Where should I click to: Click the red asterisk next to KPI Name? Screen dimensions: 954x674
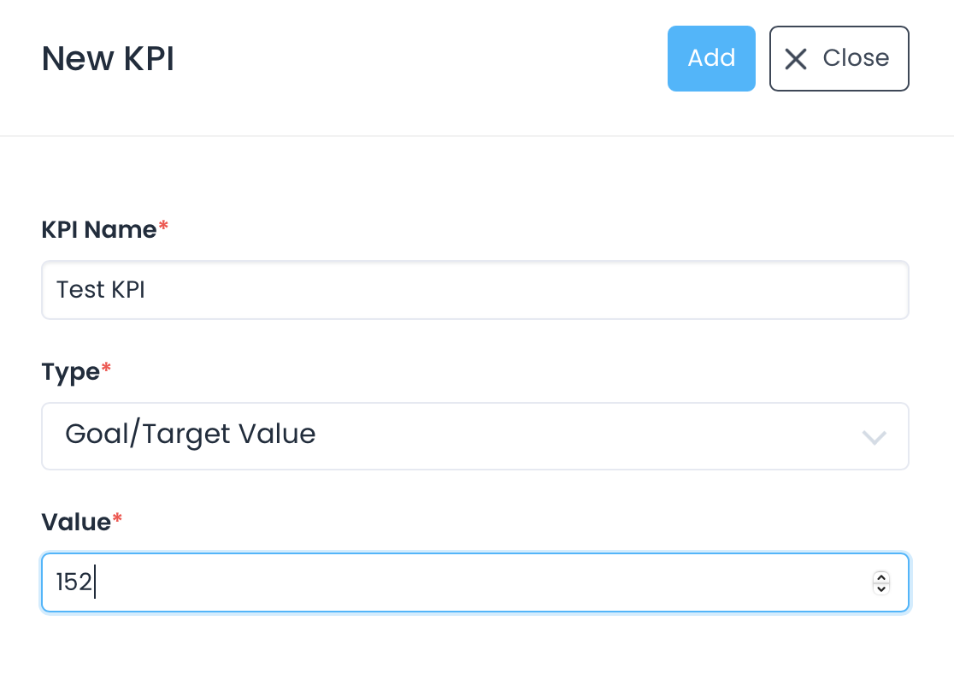click(163, 227)
